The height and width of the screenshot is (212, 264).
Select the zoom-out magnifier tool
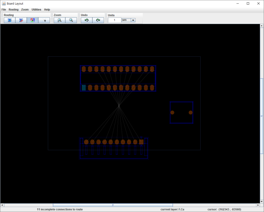coord(70,20)
